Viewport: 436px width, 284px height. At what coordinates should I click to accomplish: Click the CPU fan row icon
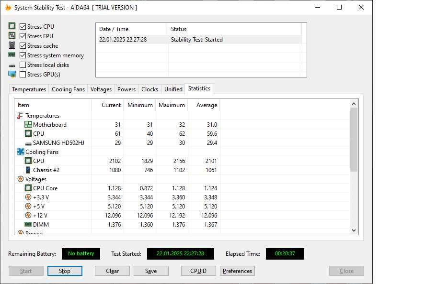click(x=28, y=161)
